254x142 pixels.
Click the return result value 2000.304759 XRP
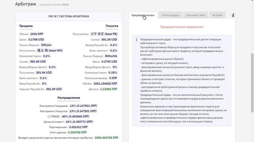106,138
